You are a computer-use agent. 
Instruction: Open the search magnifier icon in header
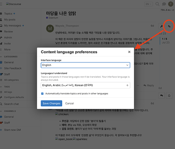pyautogui.click(x=157, y=4)
